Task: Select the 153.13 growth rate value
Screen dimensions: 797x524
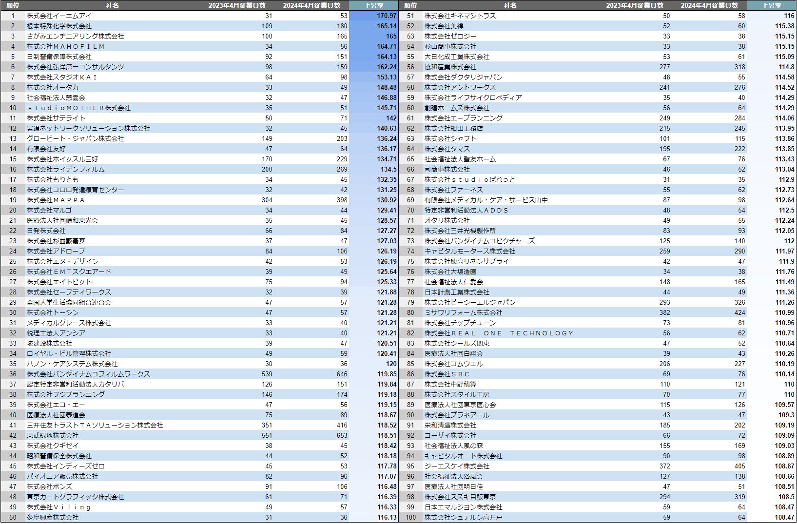Action: coord(387,77)
